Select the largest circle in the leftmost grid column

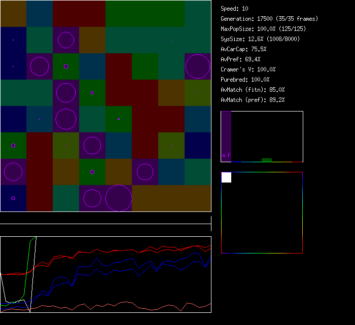13,172
